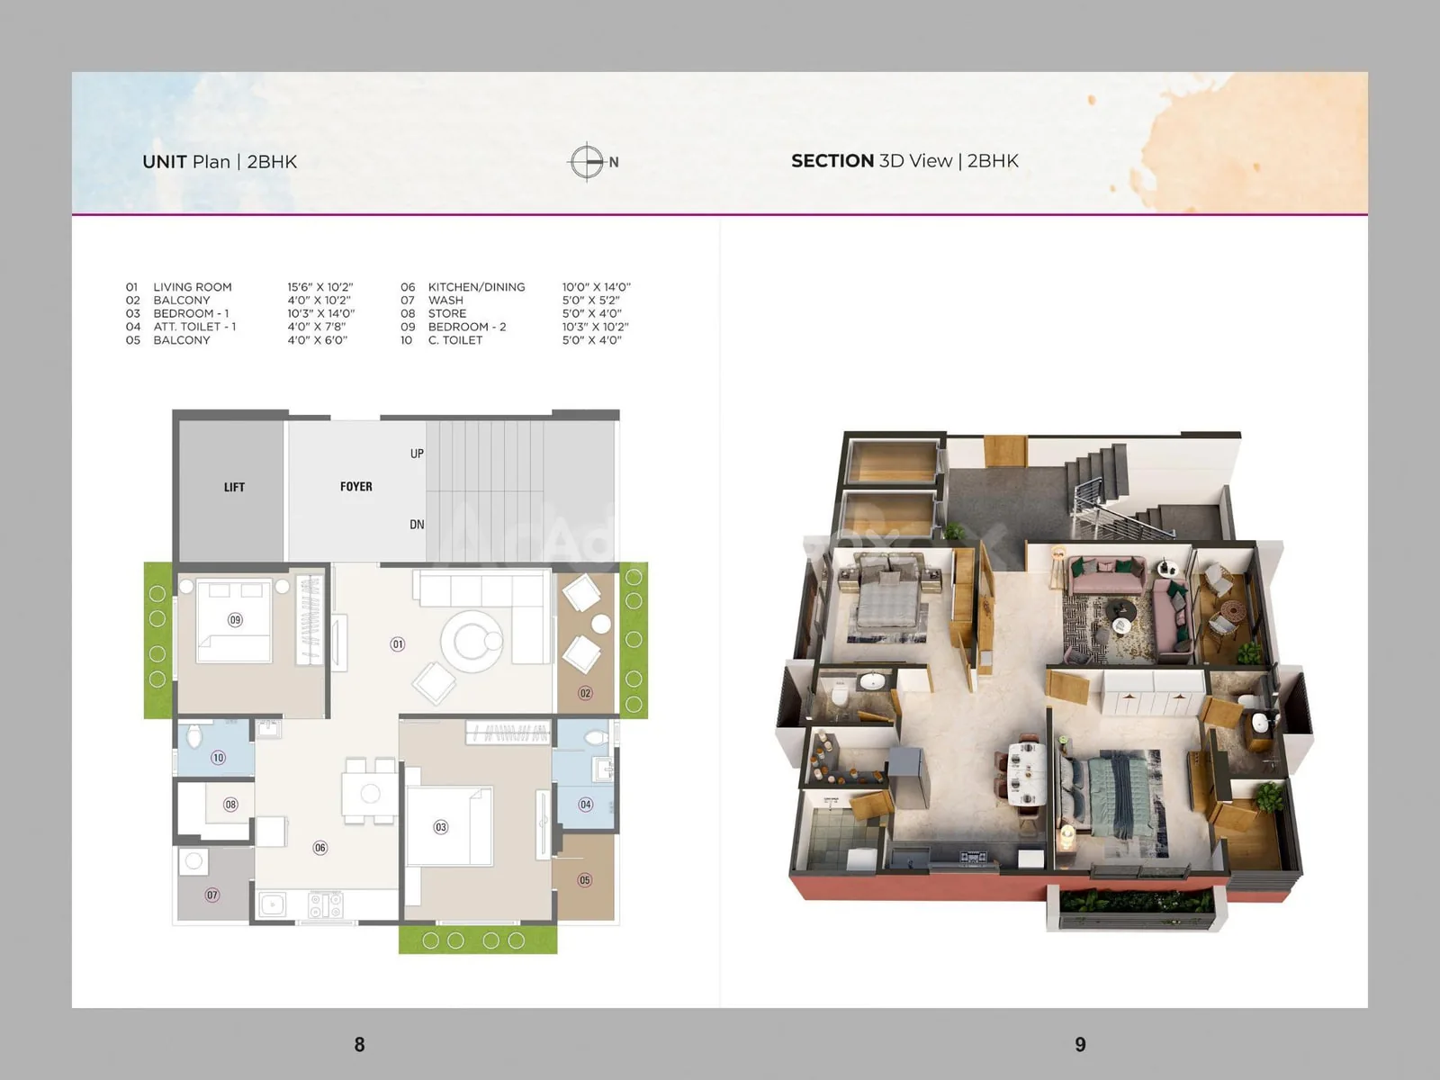The height and width of the screenshot is (1080, 1440).
Task: Click room marker 10 in common toilet
Action: coord(218,758)
